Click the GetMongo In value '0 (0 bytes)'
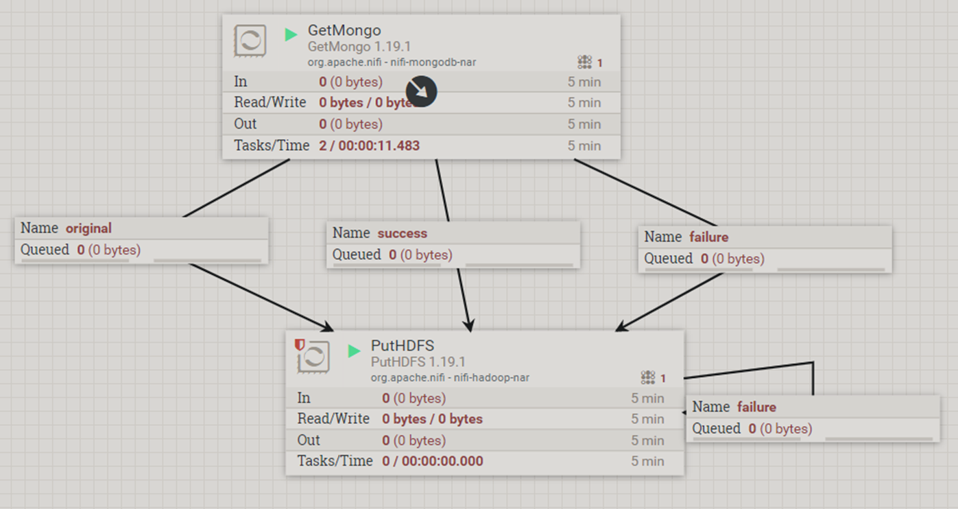This screenshot has width=958, height=509. coord(351,82)
